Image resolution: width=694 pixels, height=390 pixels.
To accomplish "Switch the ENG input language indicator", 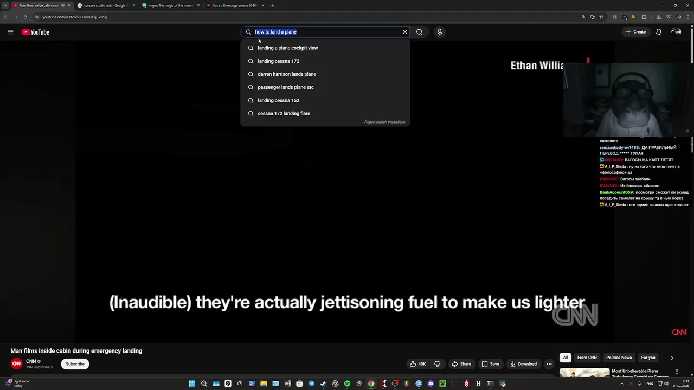I will (x=650, y=383).
